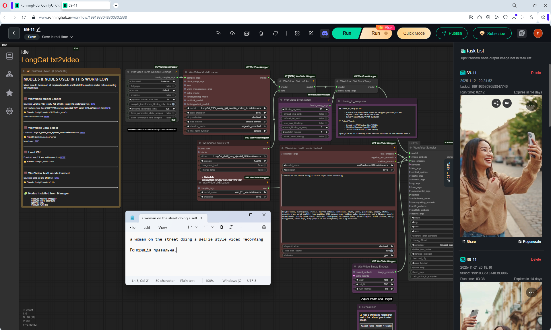The height and width of the screenshot is (330, 551).
Task: Open the Edit menu in Notepad
Action: [147, 227]
